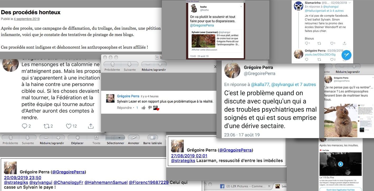The width and height of the screenshot is (374, 191).
Task: Open the chevron menu on hozho's tweet
Action: click(x=241, y=6)
